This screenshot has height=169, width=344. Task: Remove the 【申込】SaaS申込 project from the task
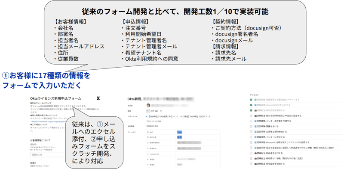coord(210,117)
